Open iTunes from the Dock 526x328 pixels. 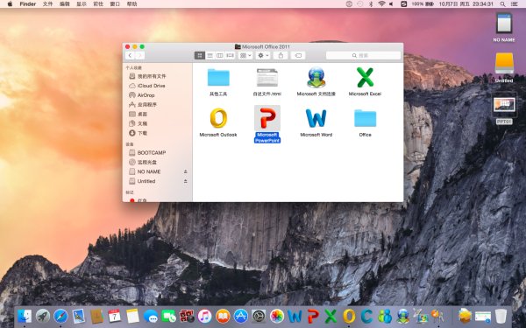[x=204, y=316]
